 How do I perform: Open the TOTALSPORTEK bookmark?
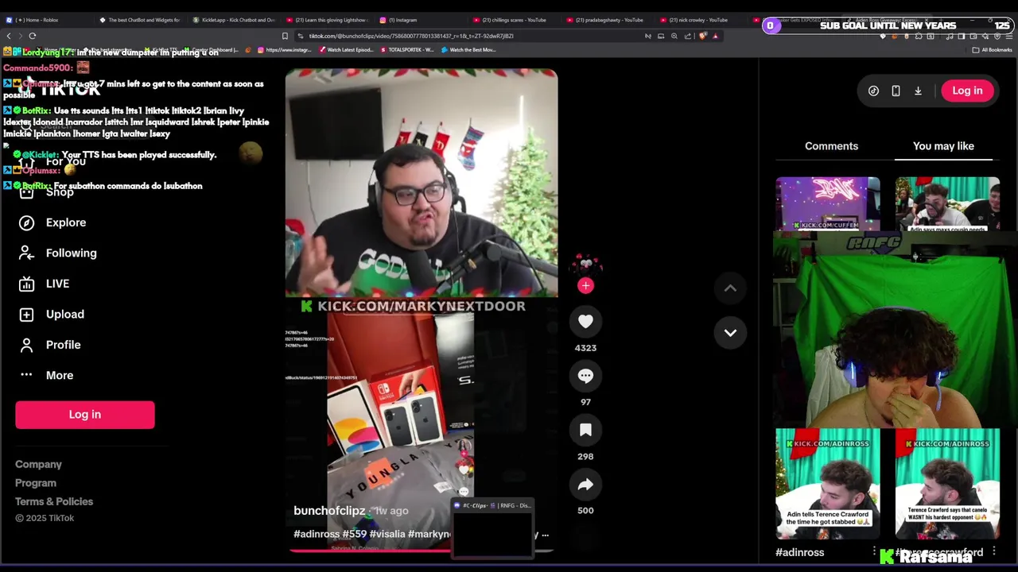coord(406,50)
